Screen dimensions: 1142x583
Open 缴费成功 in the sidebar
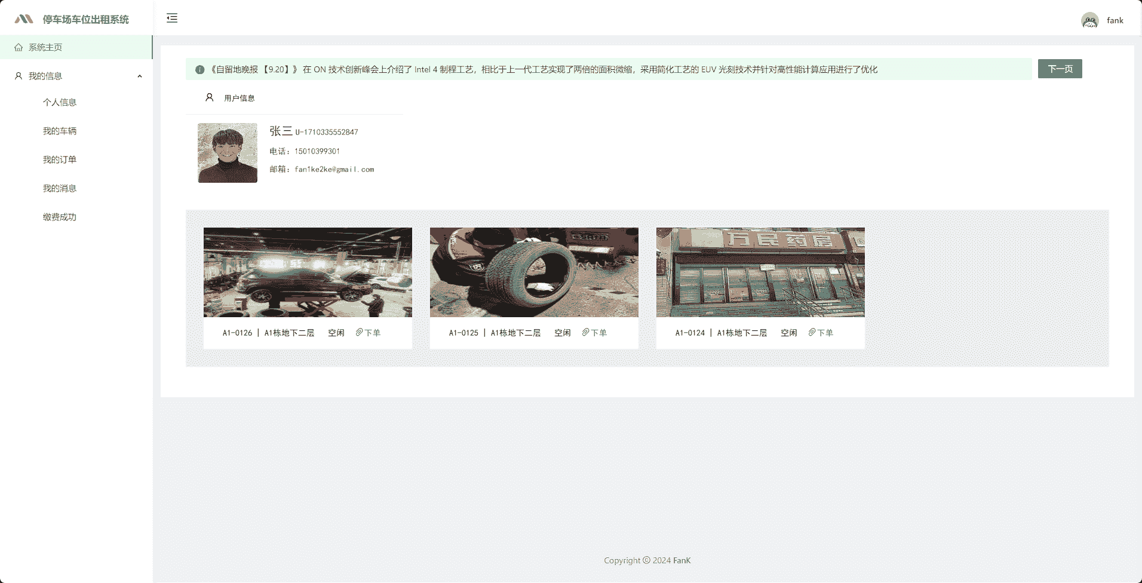coord(60,217)
